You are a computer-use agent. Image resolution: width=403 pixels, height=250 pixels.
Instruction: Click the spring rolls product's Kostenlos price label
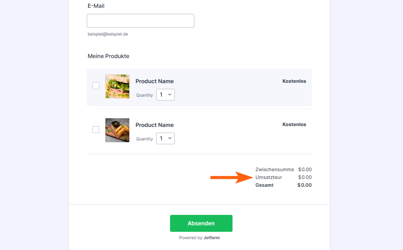pos(294,124)
